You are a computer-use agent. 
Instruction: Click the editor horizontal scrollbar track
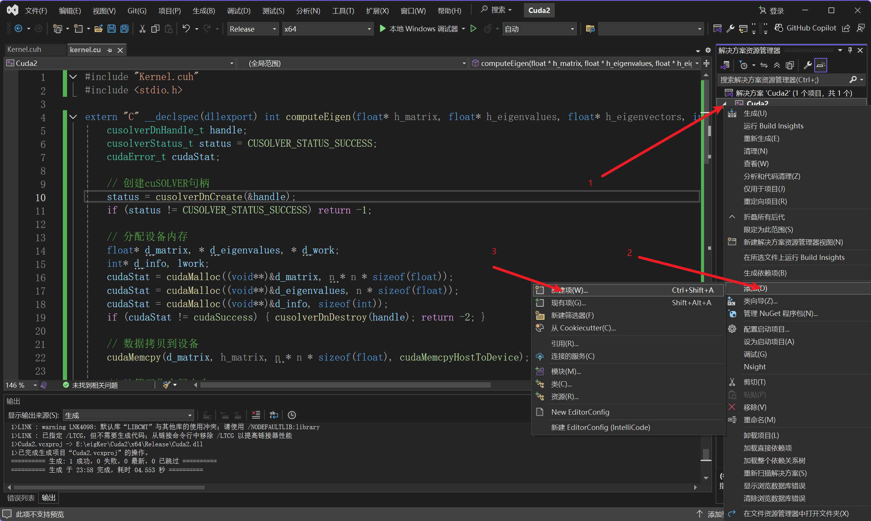coord(511,385)
